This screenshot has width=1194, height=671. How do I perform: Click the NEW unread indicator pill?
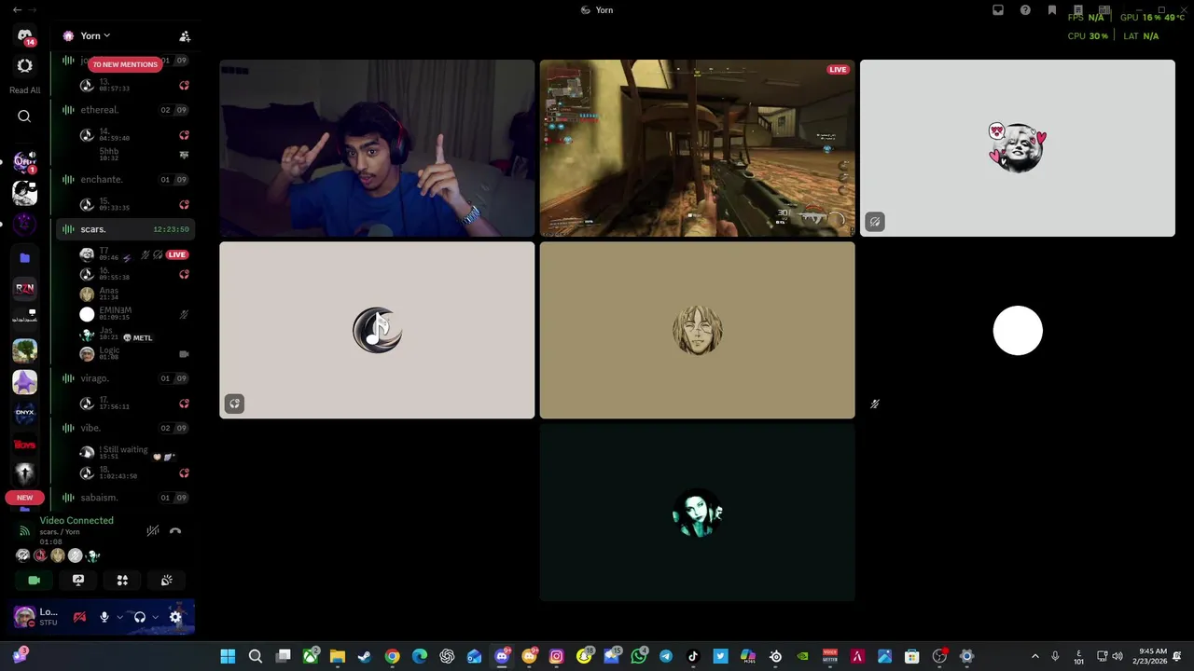pos(24,498)
